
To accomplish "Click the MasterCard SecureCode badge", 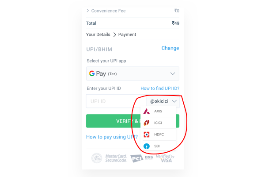I will pyautogui.click(x=116, y=158).
